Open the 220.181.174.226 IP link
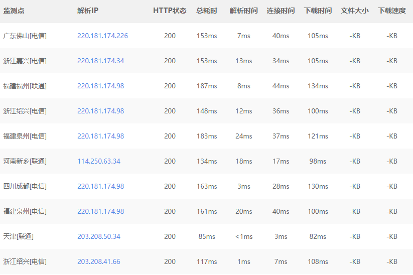Screen dimensions: 413x275 pos(102,36)
